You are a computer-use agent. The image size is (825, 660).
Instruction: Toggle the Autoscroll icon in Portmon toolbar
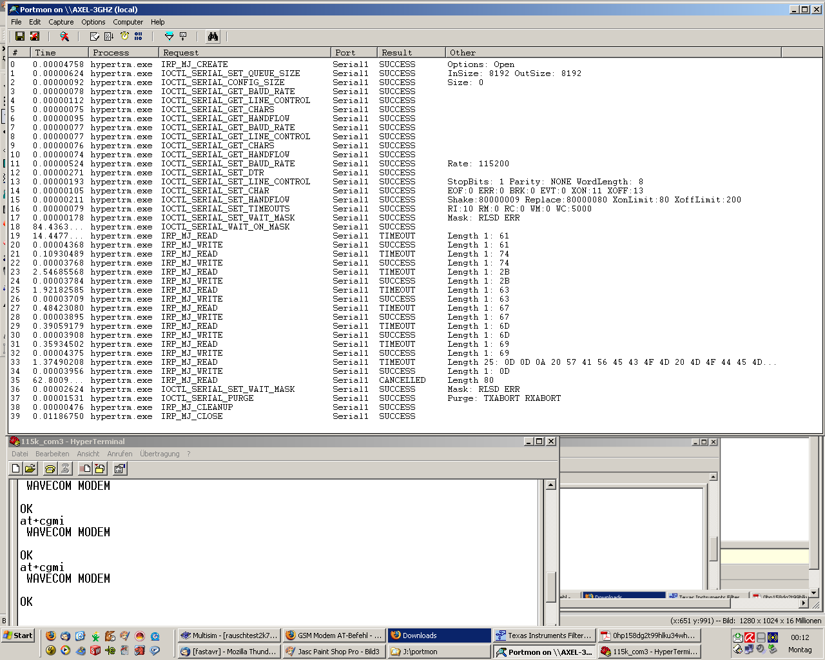tap(110, 37)
